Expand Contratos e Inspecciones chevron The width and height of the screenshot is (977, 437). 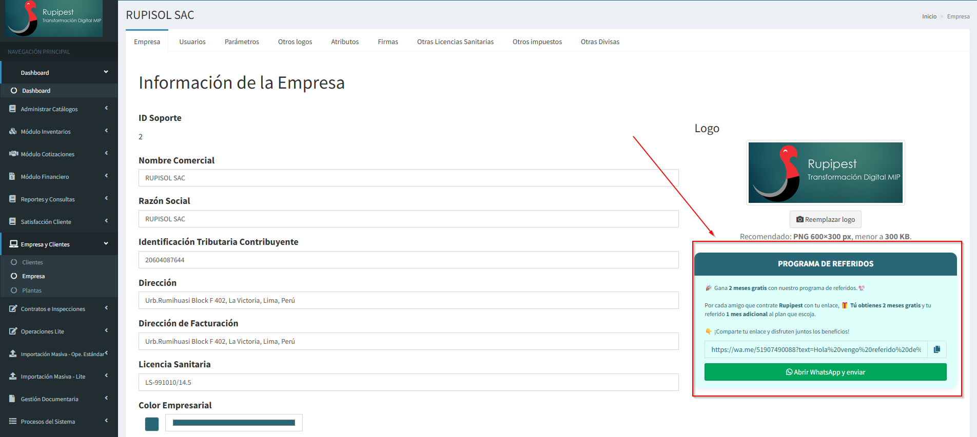point(106,308)
